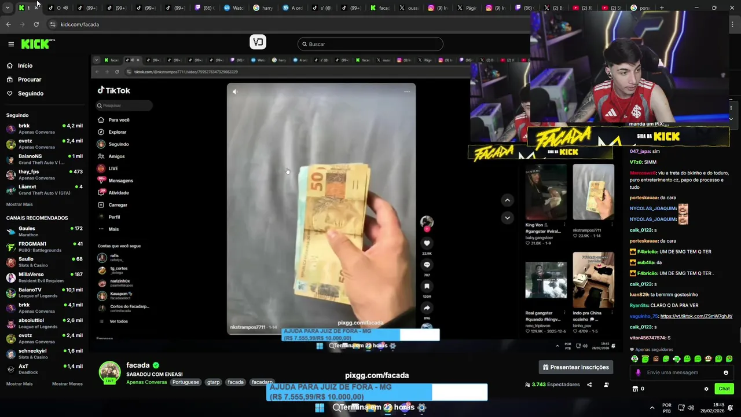Switch to the 'pors' Google tab
This screenshot has height=417, width=741.
641,8
